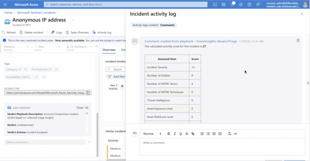Click the Asset Exposure Level cell
310x161 pixels.
(167, 109)
